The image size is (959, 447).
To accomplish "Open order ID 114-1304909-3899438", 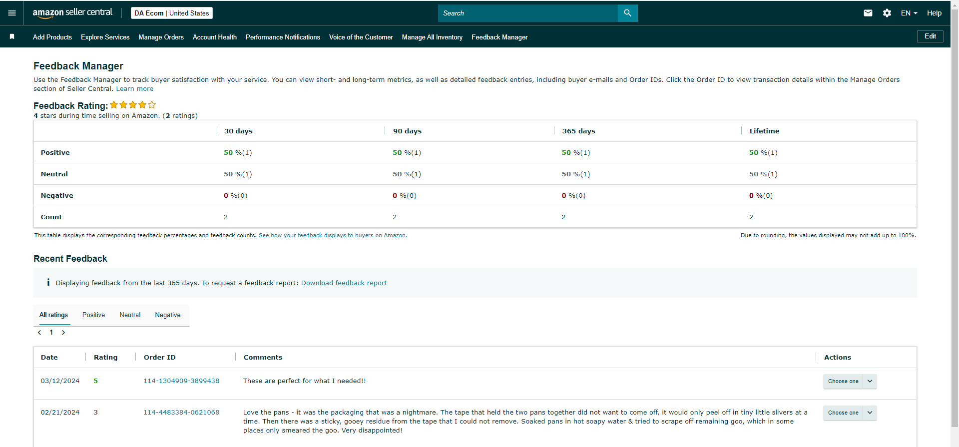I will pyautogui.click(x=181, y=381).
